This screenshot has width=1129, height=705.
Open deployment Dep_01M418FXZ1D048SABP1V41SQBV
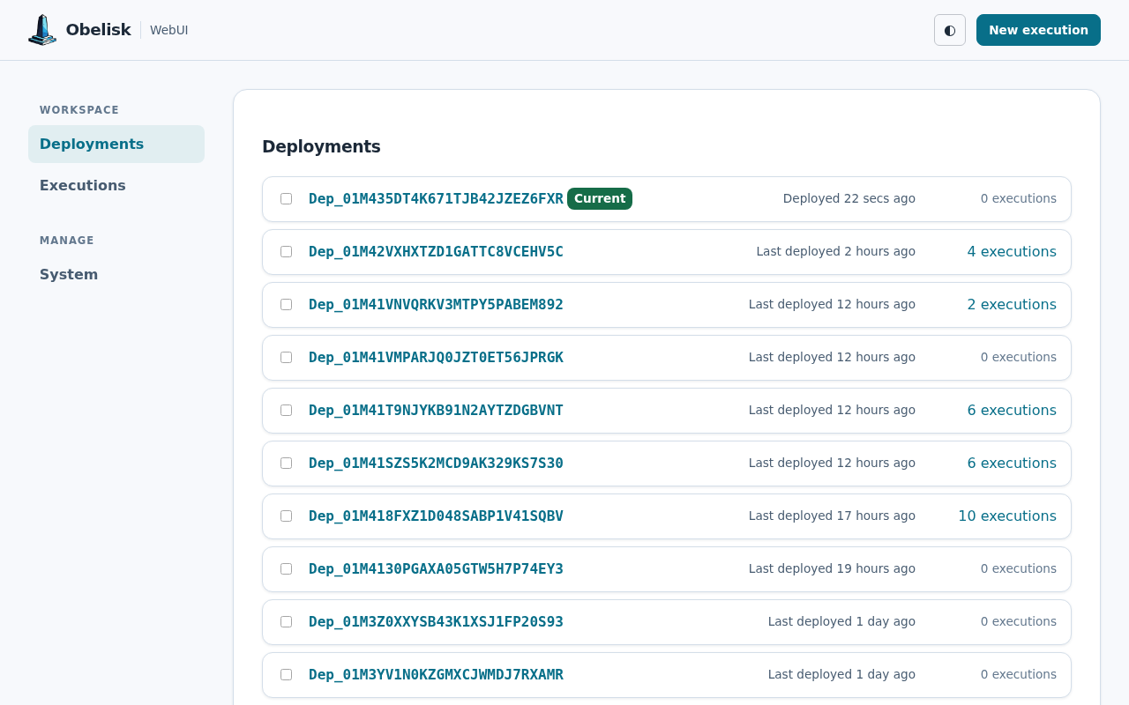[436, 516]
